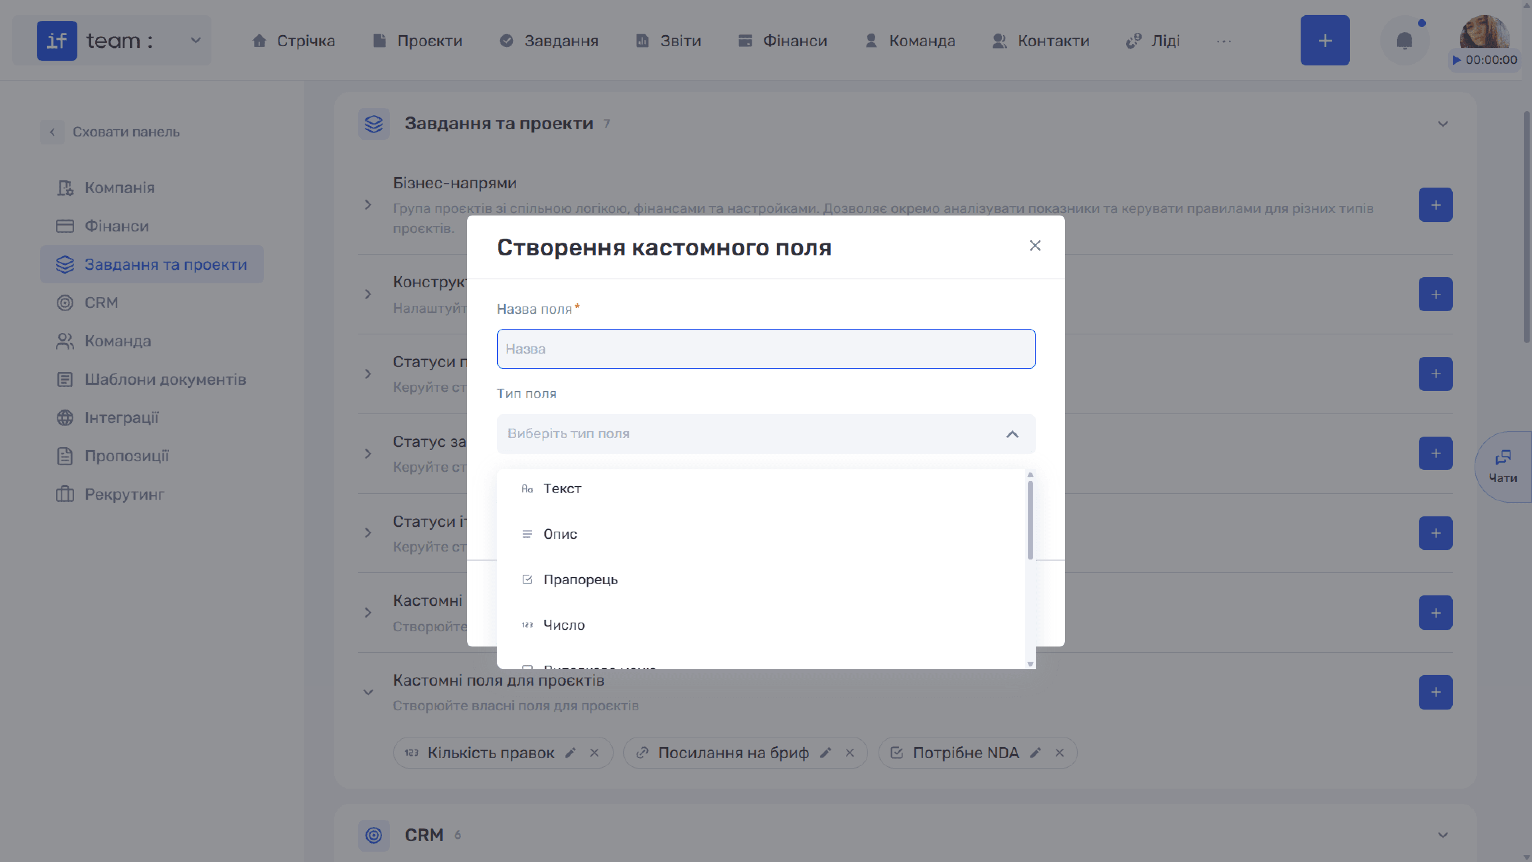Screen dimensions: 1532x862
Task: Collapse Кастомні поля для проєктів row
Action: pyautogui.click(x=368, y=692)
